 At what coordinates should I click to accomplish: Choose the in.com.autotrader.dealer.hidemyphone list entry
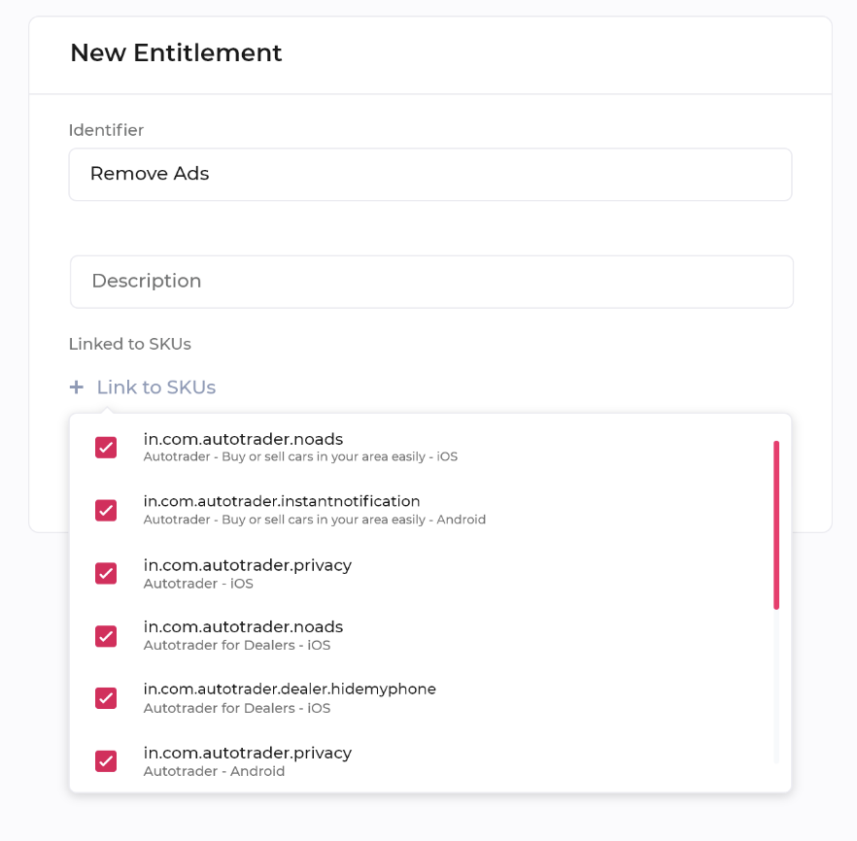290,690
